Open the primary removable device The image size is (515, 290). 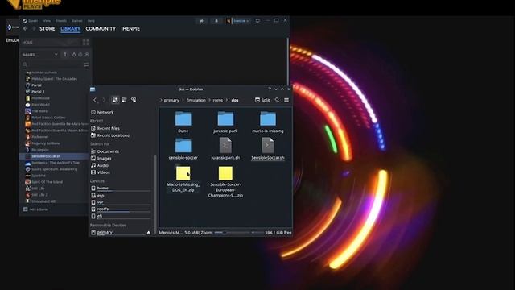coord(117,232)
